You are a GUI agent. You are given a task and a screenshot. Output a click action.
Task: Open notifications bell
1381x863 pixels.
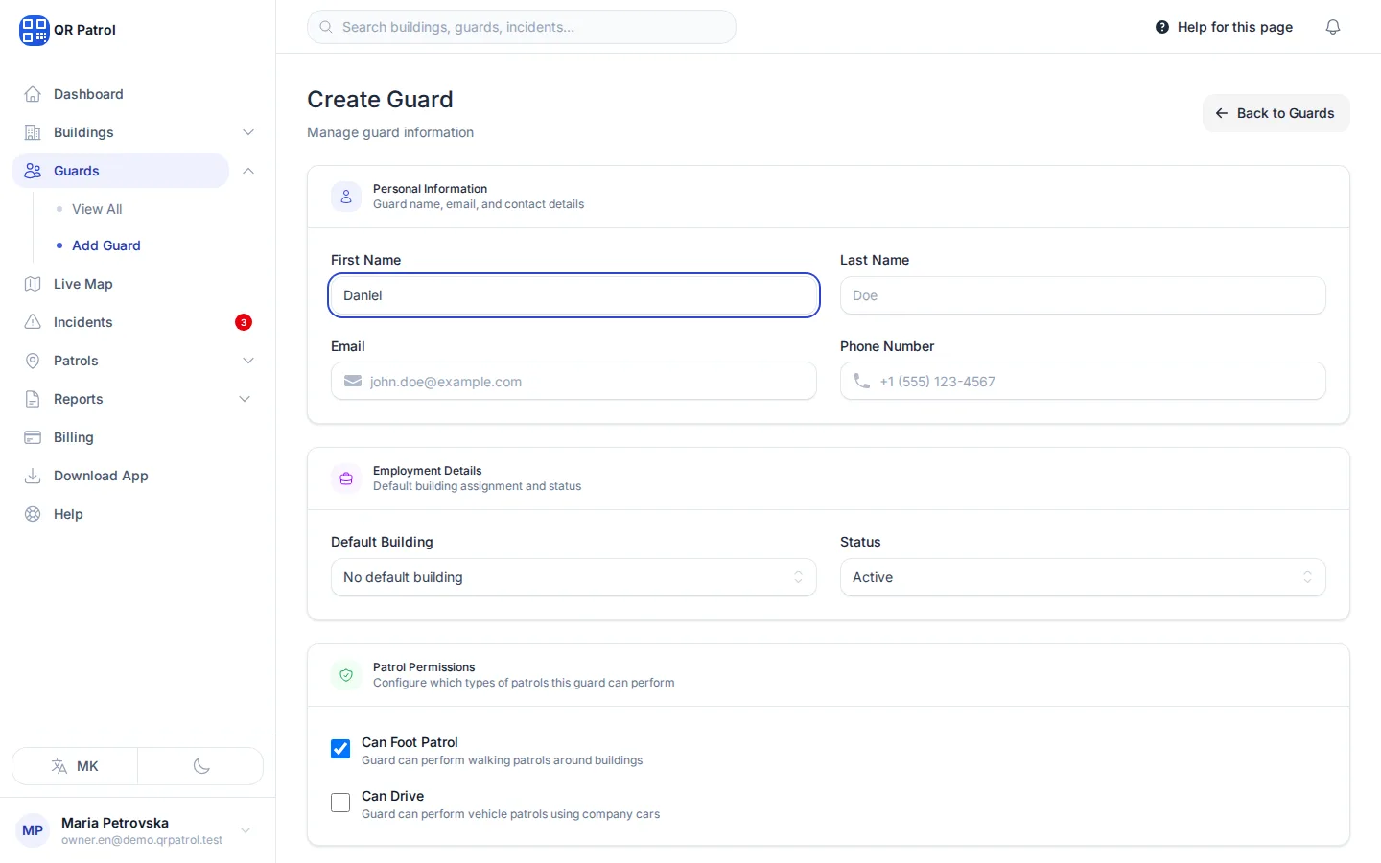1333,27
